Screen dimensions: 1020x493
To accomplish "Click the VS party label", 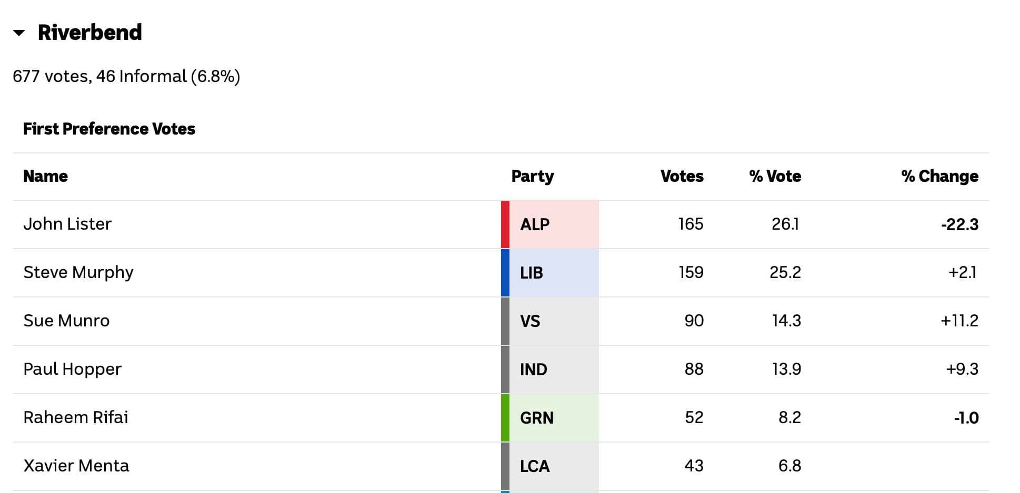I will pos(530,321).
